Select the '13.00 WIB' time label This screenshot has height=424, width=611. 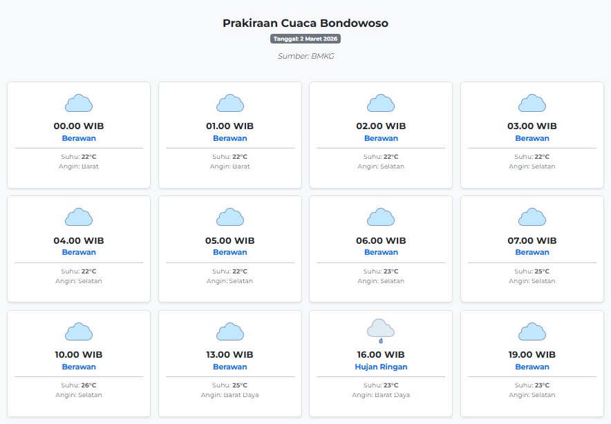(230, 354)
